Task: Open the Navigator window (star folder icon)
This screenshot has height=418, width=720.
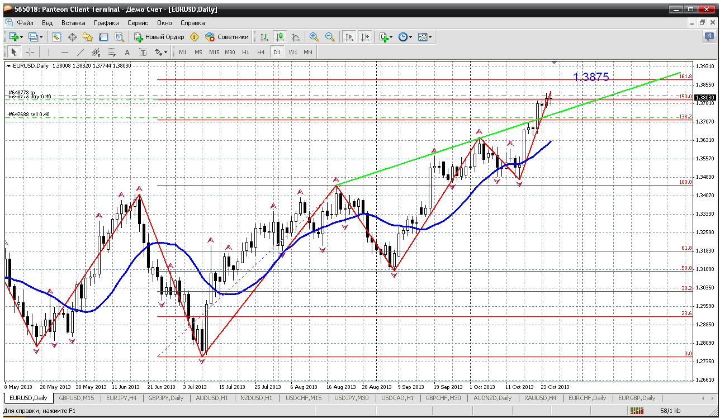Action: pyautogui.click(x=88, y=37)
